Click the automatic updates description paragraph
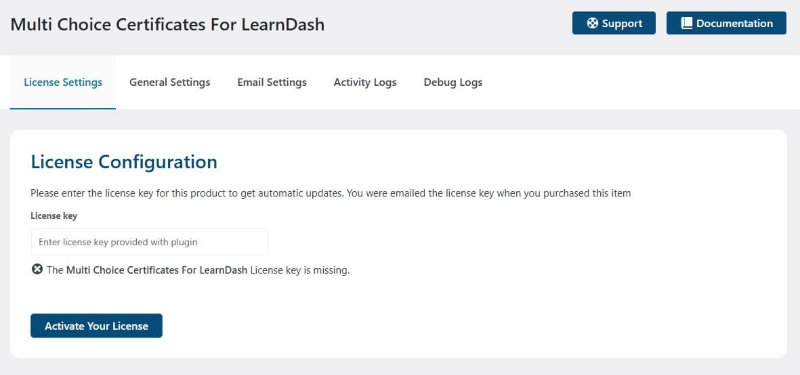Viewport: 800px width, 375px height. point(331,193)
